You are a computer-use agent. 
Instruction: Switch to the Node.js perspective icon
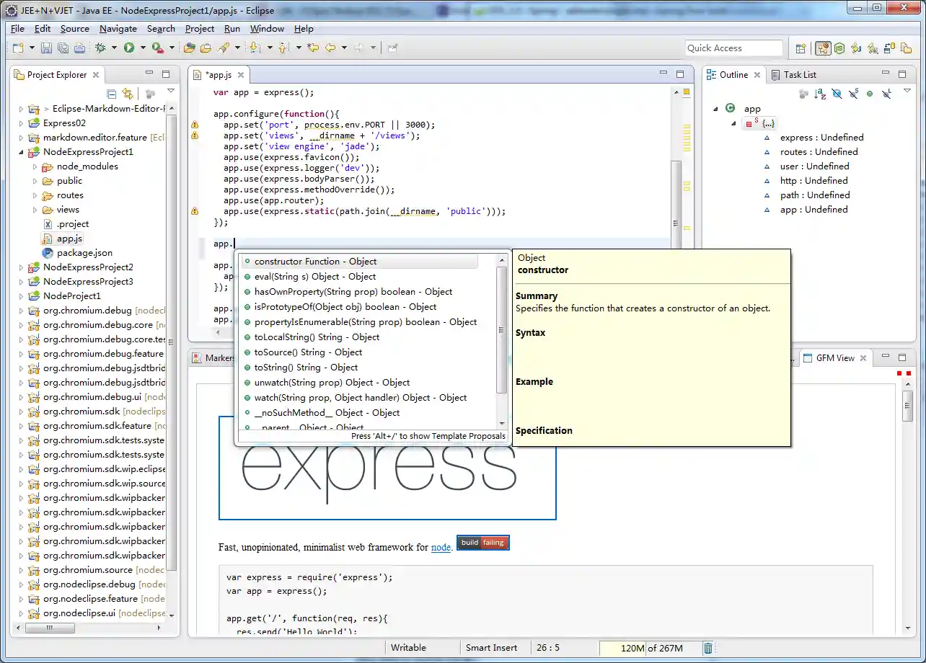click(839, 48)
